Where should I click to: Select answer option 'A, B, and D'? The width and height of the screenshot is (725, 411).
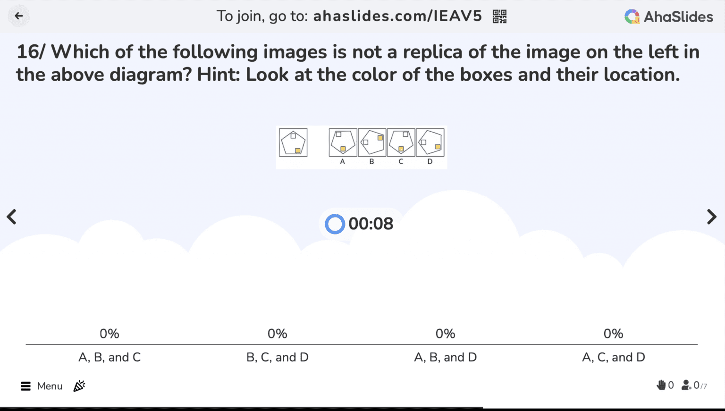tap(445, 357)
